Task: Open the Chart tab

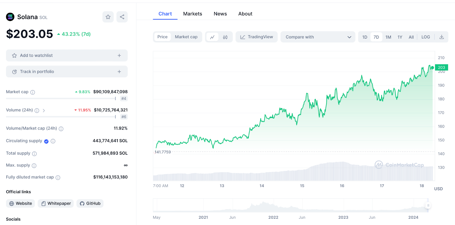Action: coord(165,14)
